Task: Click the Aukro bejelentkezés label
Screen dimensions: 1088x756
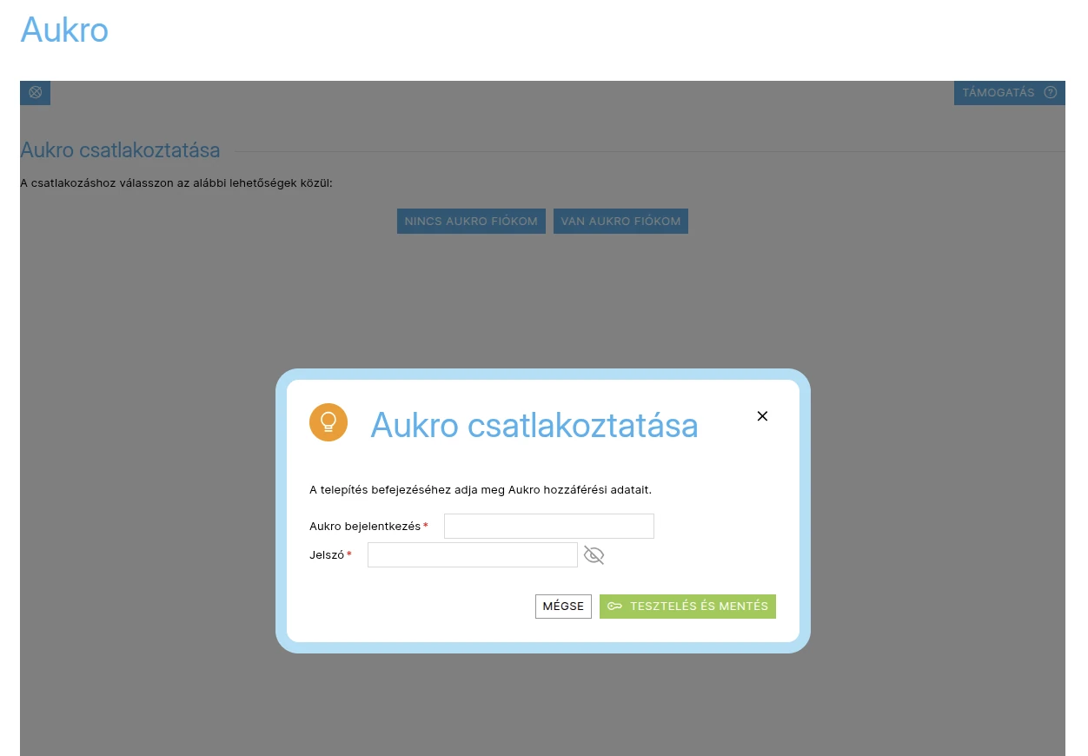Action: click(365, 526)
